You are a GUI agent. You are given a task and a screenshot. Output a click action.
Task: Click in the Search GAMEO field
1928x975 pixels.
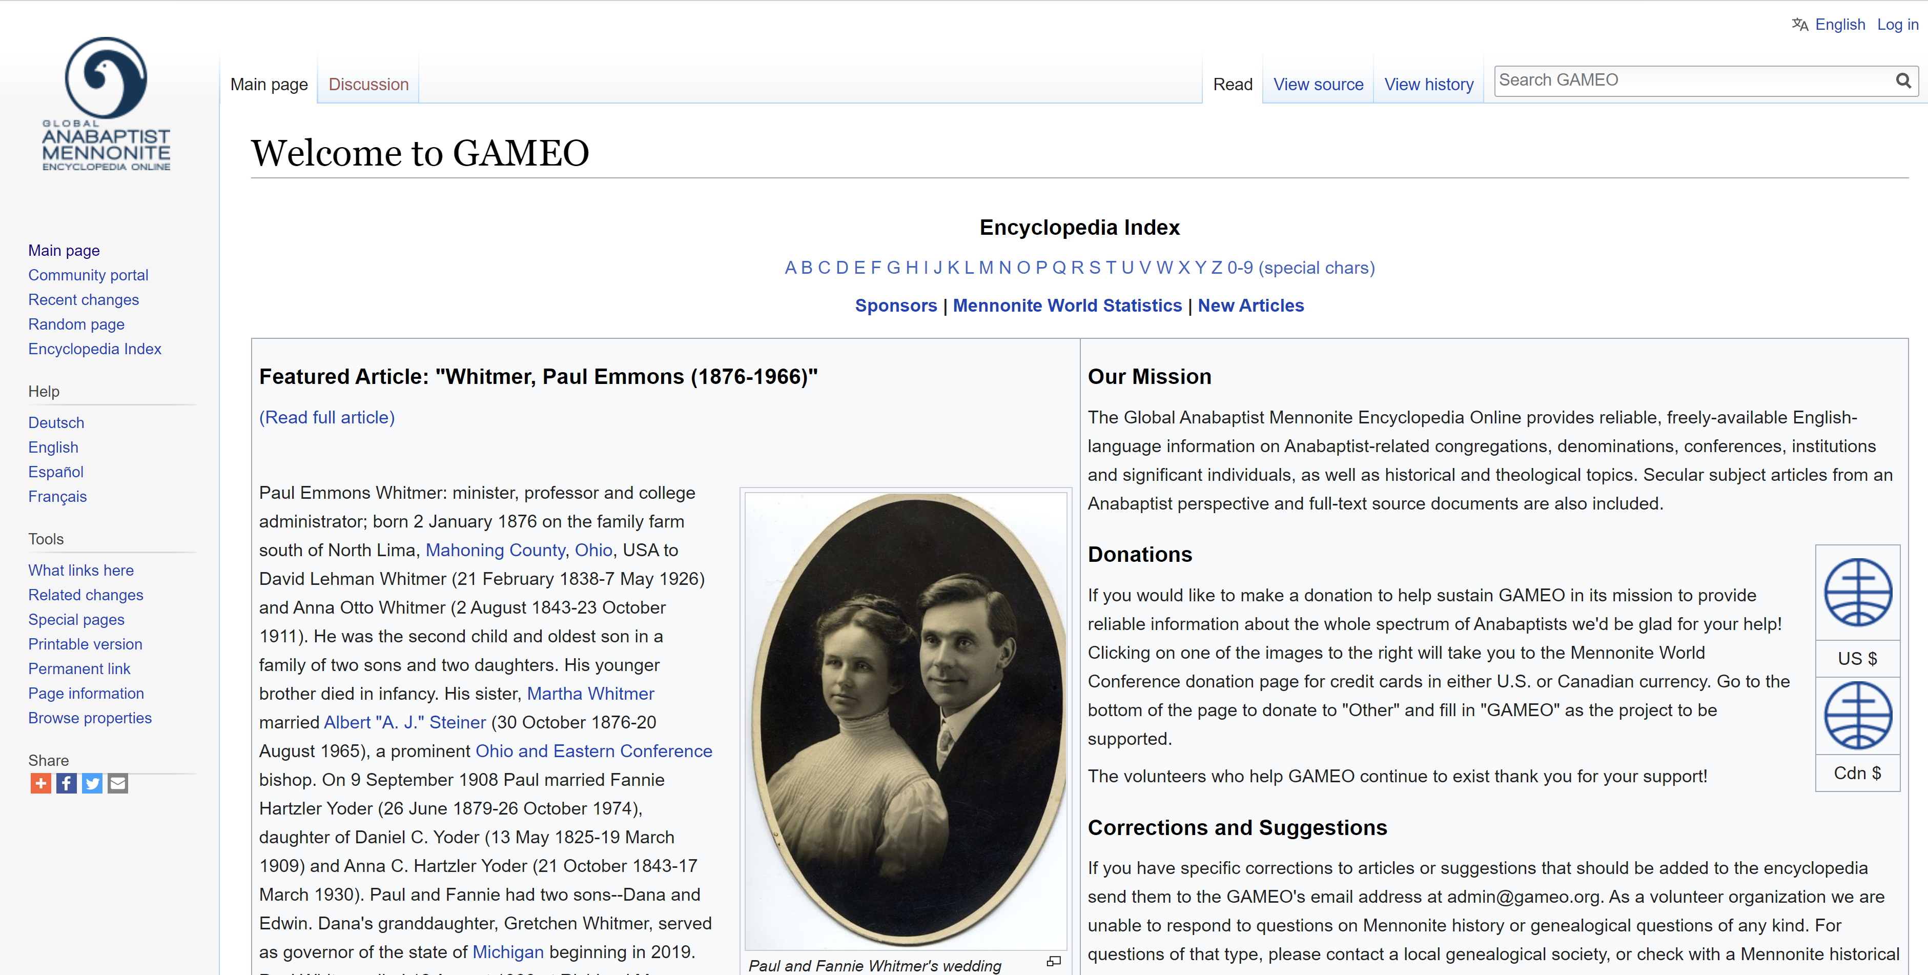click(1692, 80)
